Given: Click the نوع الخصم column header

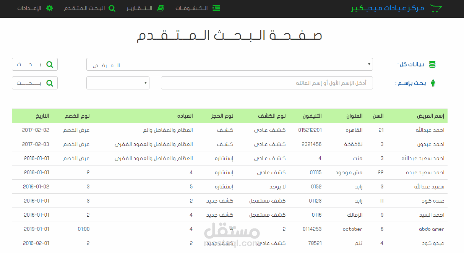Looking at the screenshot, I should (x=76, y=116).
